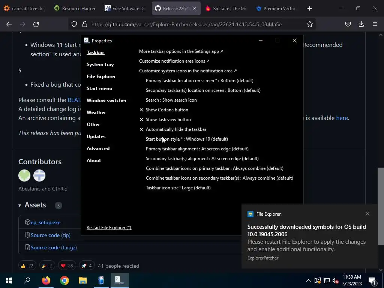The height and width of the screenshot is (288, 384).
Task: Close the Release 22621 tab
Action: [x=195, y=9]
